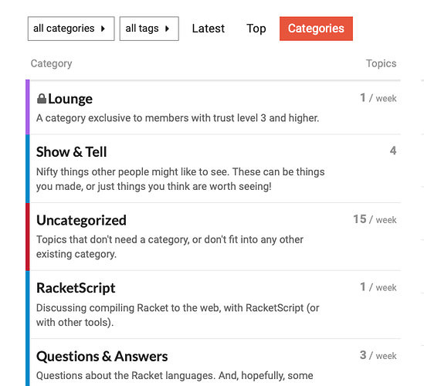
Task: Click the Uncategorized description text
Action: tap(170, 247)
